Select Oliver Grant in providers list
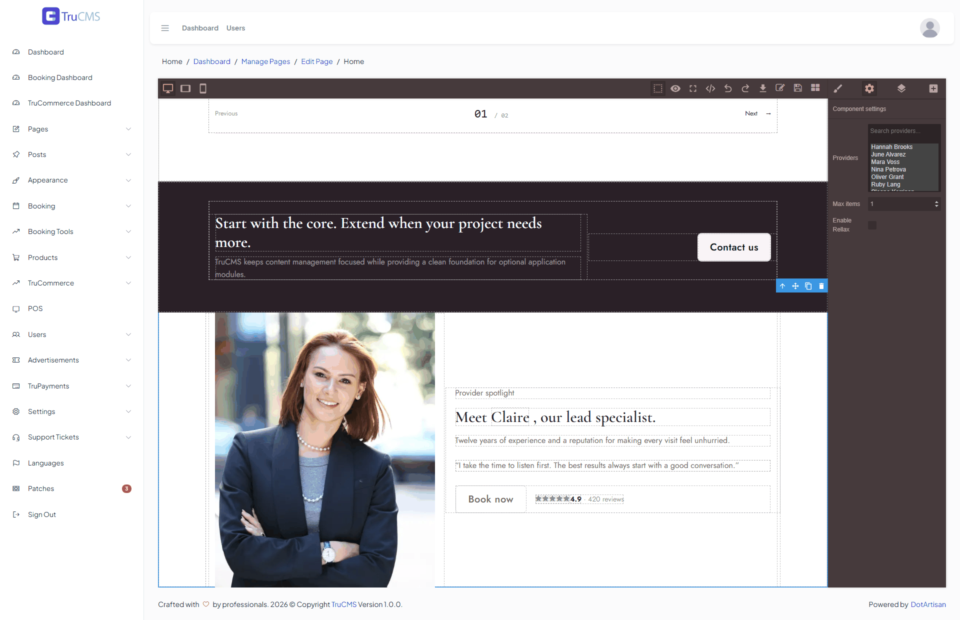This screenshot has height=620, width=960. [x=904, y=177]
